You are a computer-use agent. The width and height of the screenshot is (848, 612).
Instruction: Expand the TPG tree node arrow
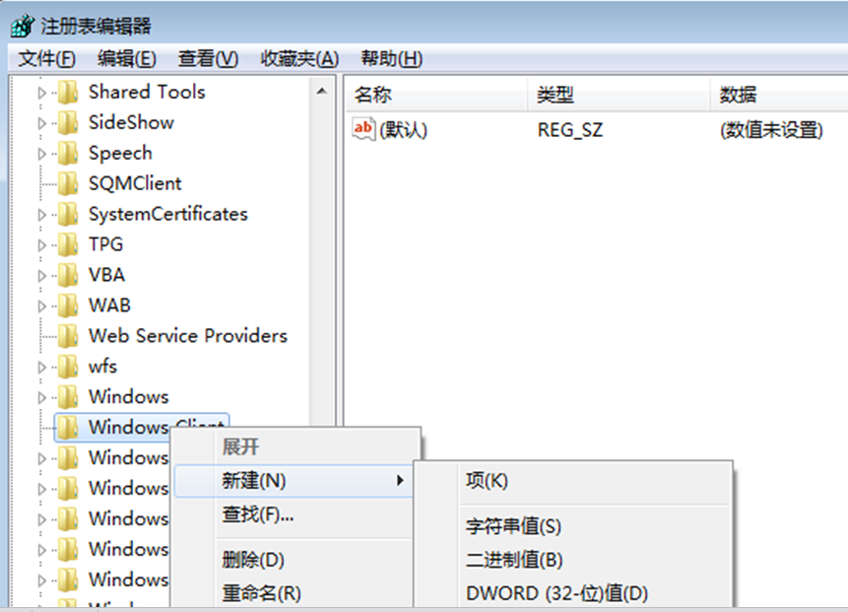[x=41, y=245]
